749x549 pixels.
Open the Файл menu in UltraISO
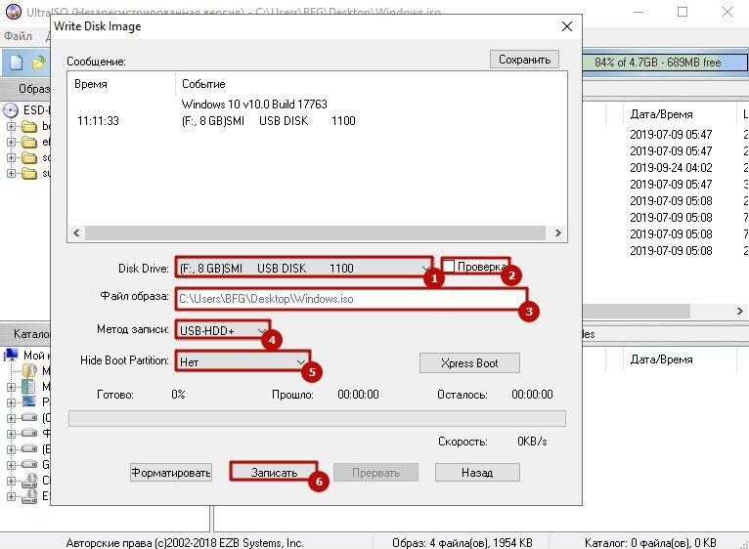click(19, 36)
